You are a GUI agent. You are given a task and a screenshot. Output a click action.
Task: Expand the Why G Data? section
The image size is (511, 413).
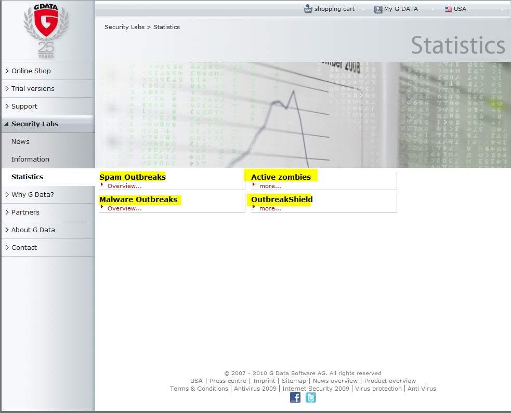click(32, 194)
